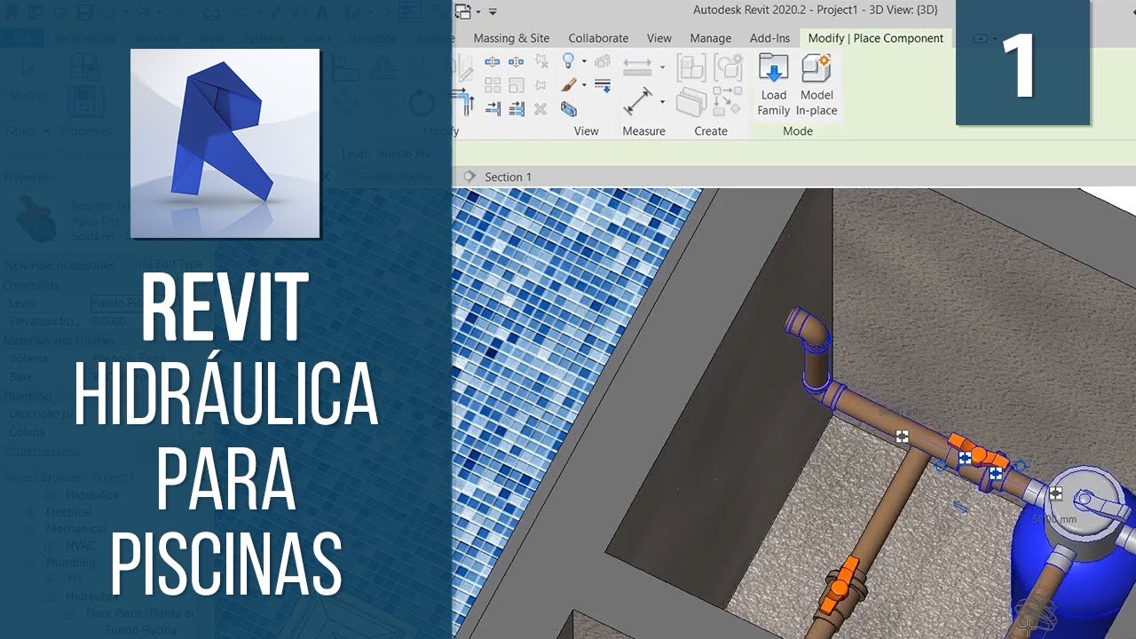Open the Systems ribbon tab
The image size is (1136, 639).
coord(264,38)
